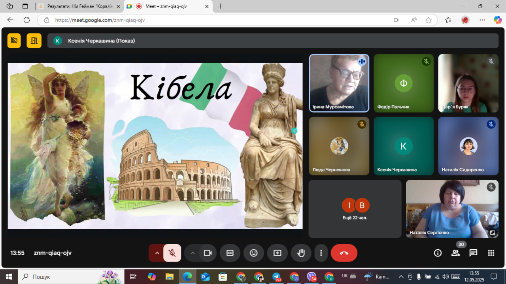506x284 pixels.
Task: Expand audio settings arrow beside microphone
Action: pyautogui.click(x=157, y=253)
